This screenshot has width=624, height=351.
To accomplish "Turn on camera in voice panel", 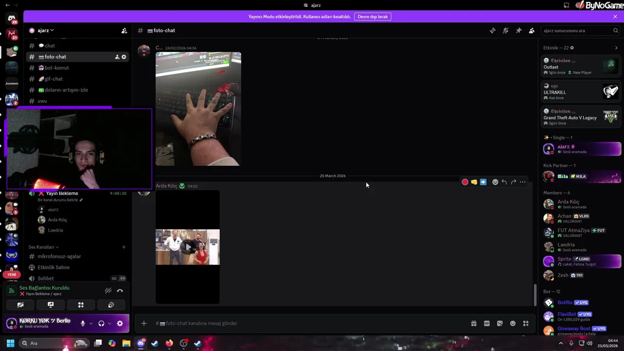I will tap(20, 305).
